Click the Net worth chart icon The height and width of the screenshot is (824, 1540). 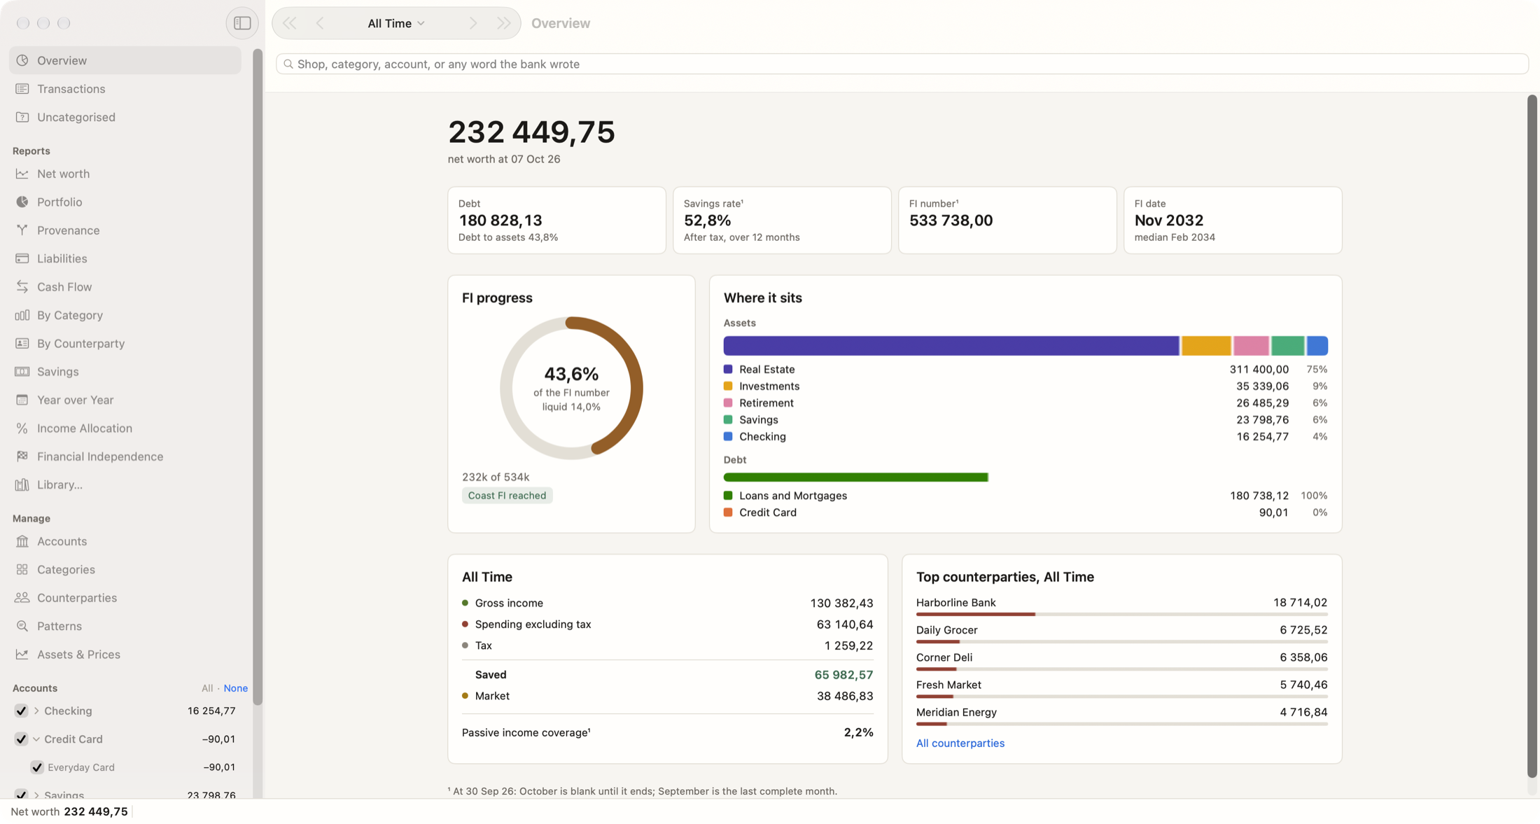[22, 174]
